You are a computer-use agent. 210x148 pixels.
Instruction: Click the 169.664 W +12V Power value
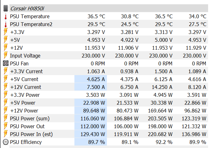click(160, 111)
